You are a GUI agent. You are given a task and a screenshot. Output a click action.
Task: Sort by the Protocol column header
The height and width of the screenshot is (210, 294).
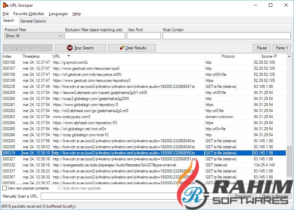(228, 56)
